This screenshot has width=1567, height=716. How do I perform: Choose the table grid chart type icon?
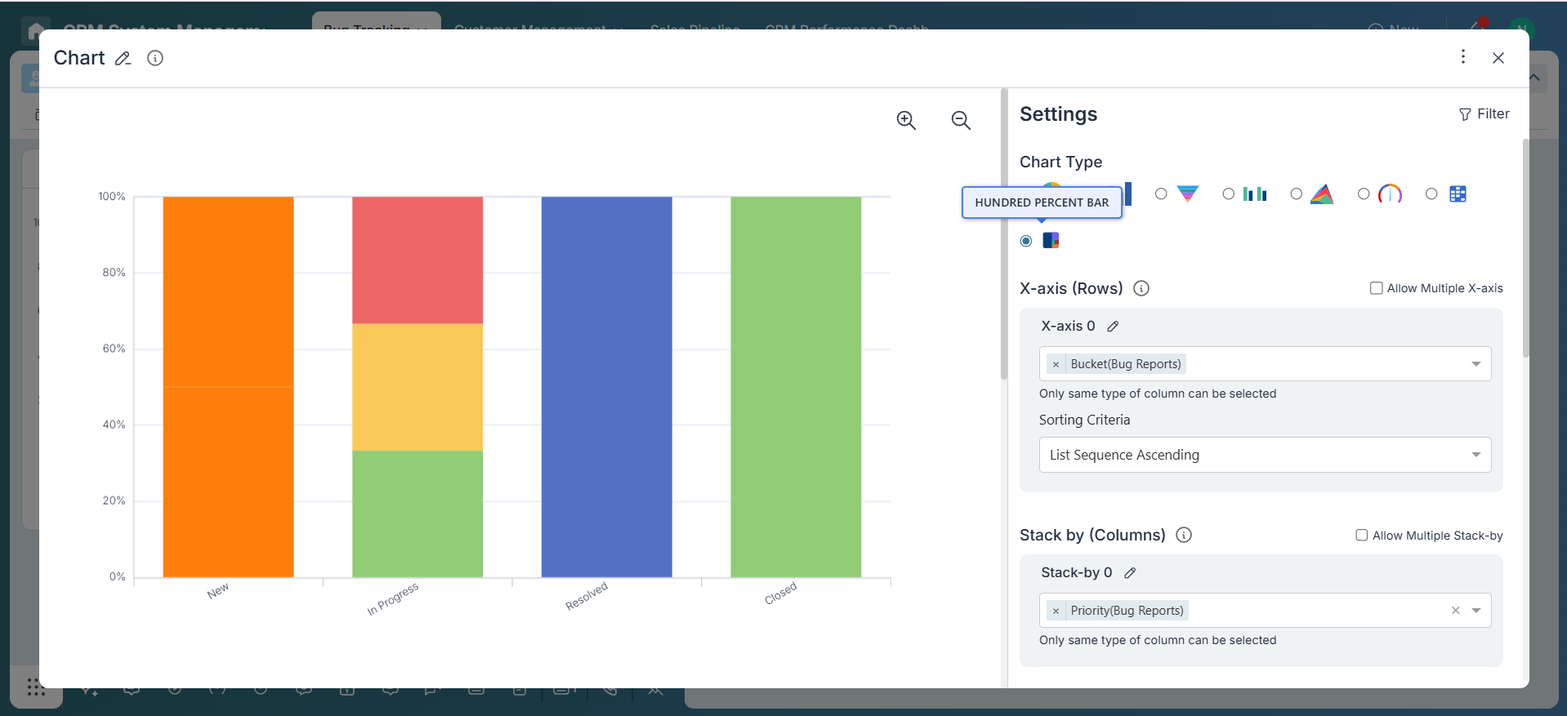pyautogui.click(x=1458, y=193)
